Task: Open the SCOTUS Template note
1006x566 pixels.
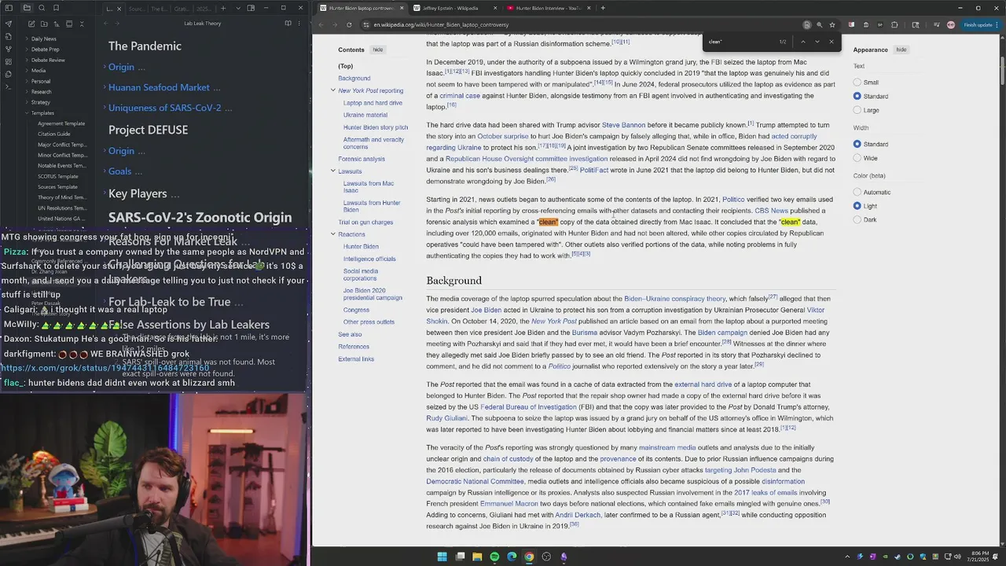Action: [58, 176]
